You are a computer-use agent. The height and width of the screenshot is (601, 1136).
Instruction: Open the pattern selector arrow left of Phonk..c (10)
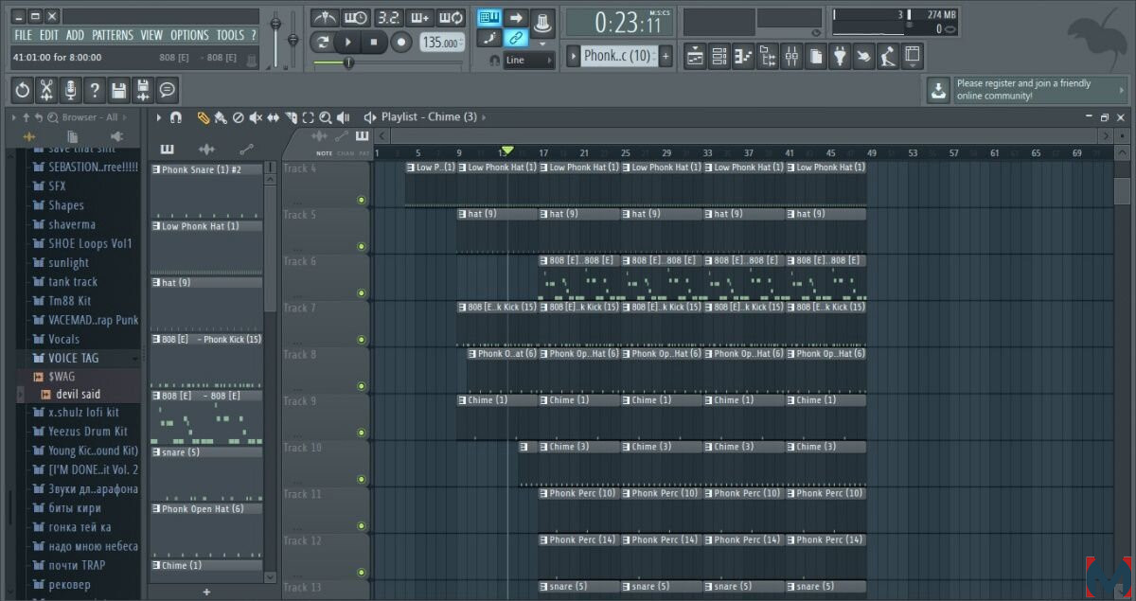point(573,57)
